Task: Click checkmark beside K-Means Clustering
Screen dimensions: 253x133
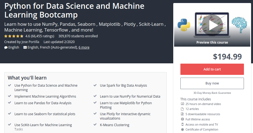Action: click(95, 124)
